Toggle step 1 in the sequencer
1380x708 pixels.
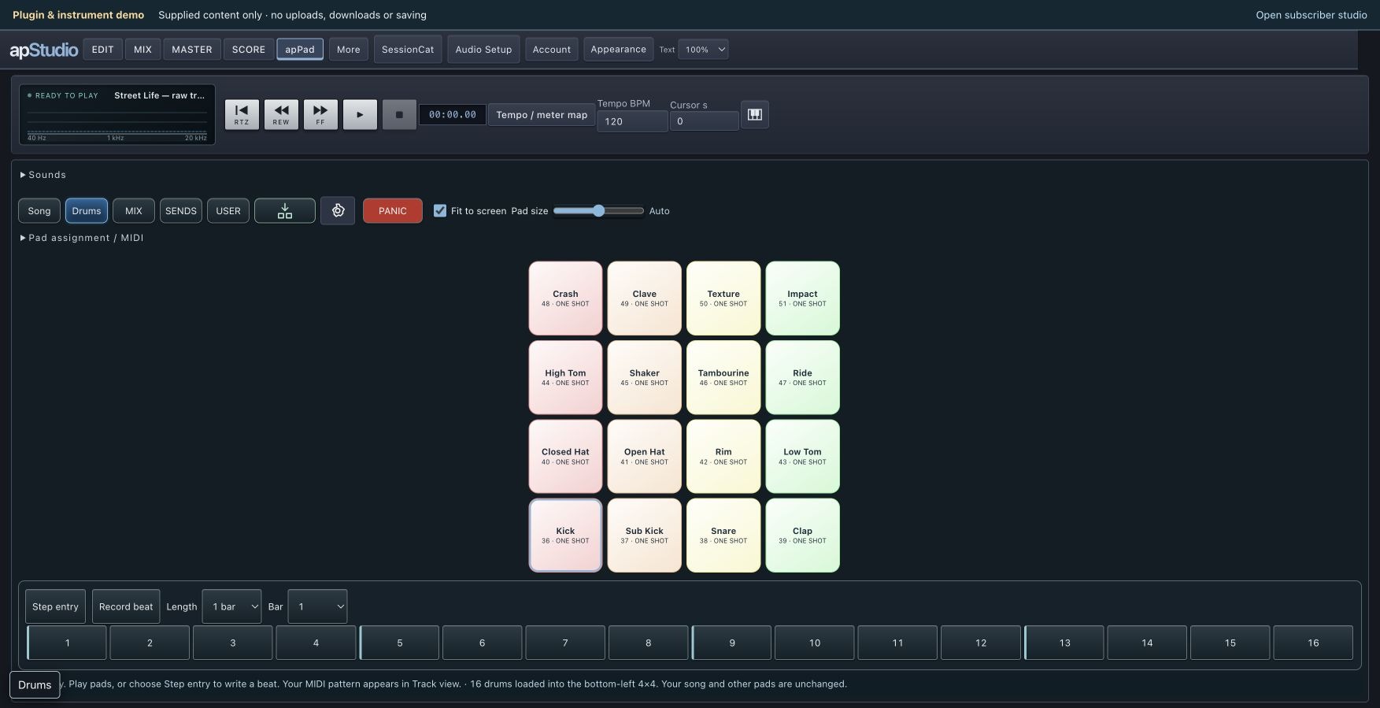point(67,643)
